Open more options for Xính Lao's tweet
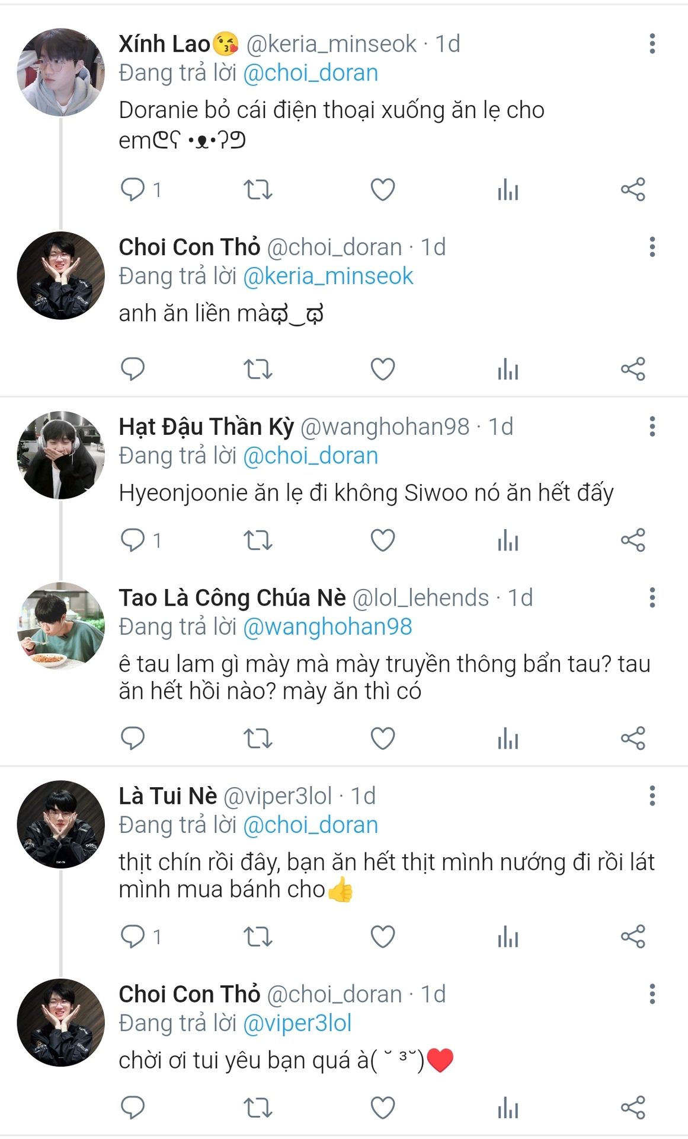The width and height of the screenshot is (688, 1139). [652, 44]
